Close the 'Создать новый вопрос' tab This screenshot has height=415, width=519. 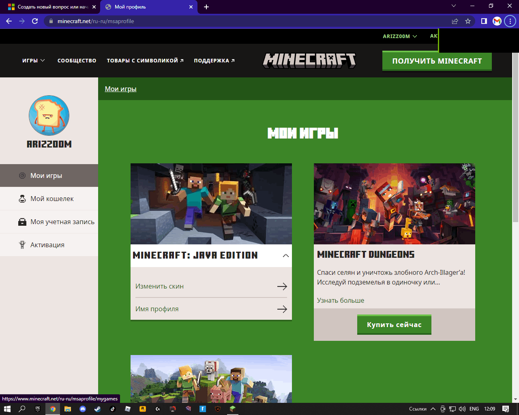(94, 7)
